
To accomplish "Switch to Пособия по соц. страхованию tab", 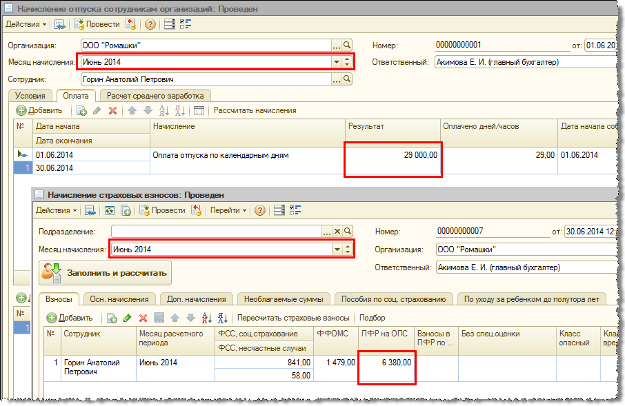I will click(394, 299).
